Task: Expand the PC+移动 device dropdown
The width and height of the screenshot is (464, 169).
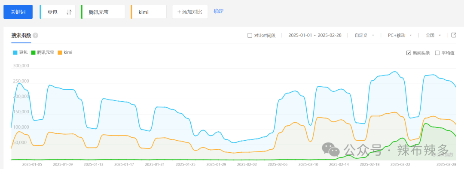Action: tap(400, 36)
